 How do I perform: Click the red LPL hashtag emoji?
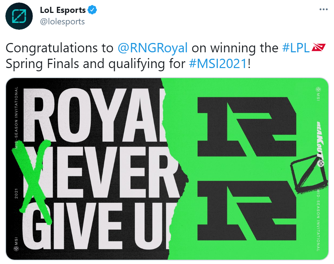pos(317,48)
